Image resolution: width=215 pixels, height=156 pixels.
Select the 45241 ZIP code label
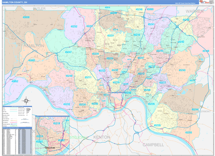(x=151, y=24)
